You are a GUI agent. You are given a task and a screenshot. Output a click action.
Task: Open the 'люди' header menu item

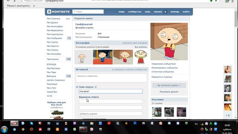pyautogui.click(x=122, y=12)
